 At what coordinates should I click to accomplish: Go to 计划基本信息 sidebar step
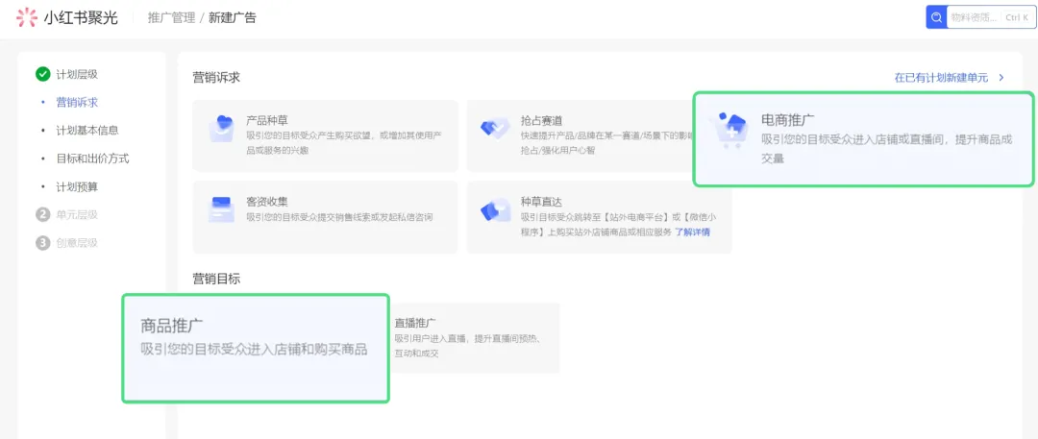[87, 131]
